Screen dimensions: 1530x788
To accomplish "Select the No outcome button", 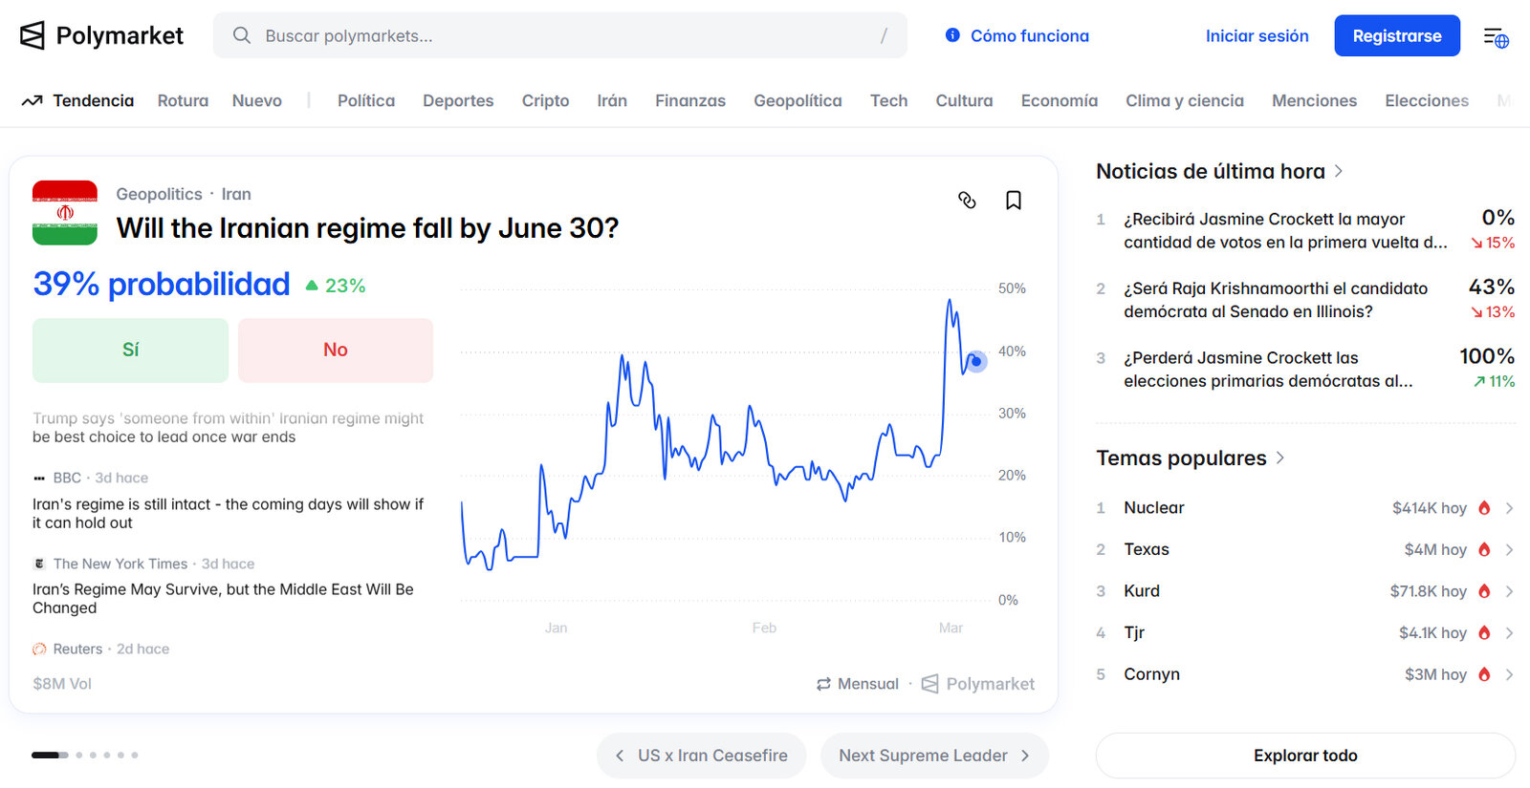I will click(x=335, y=351).
